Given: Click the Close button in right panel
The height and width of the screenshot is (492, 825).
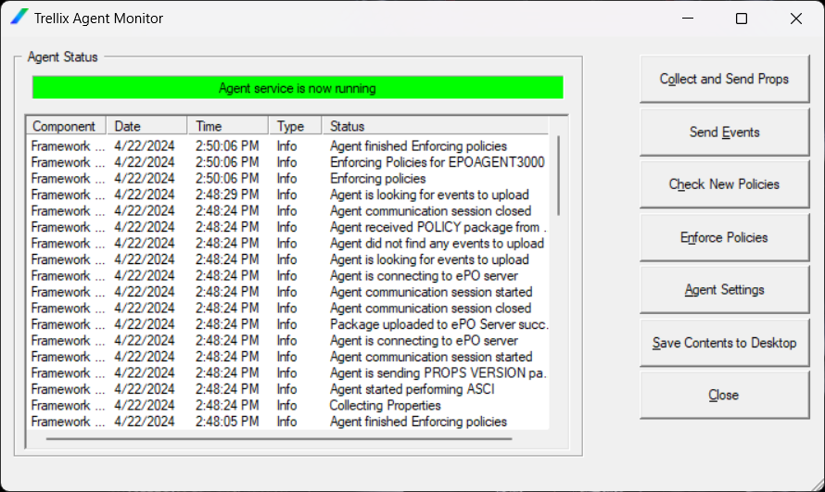Looking at the screenshot, I should coord(724,395).
